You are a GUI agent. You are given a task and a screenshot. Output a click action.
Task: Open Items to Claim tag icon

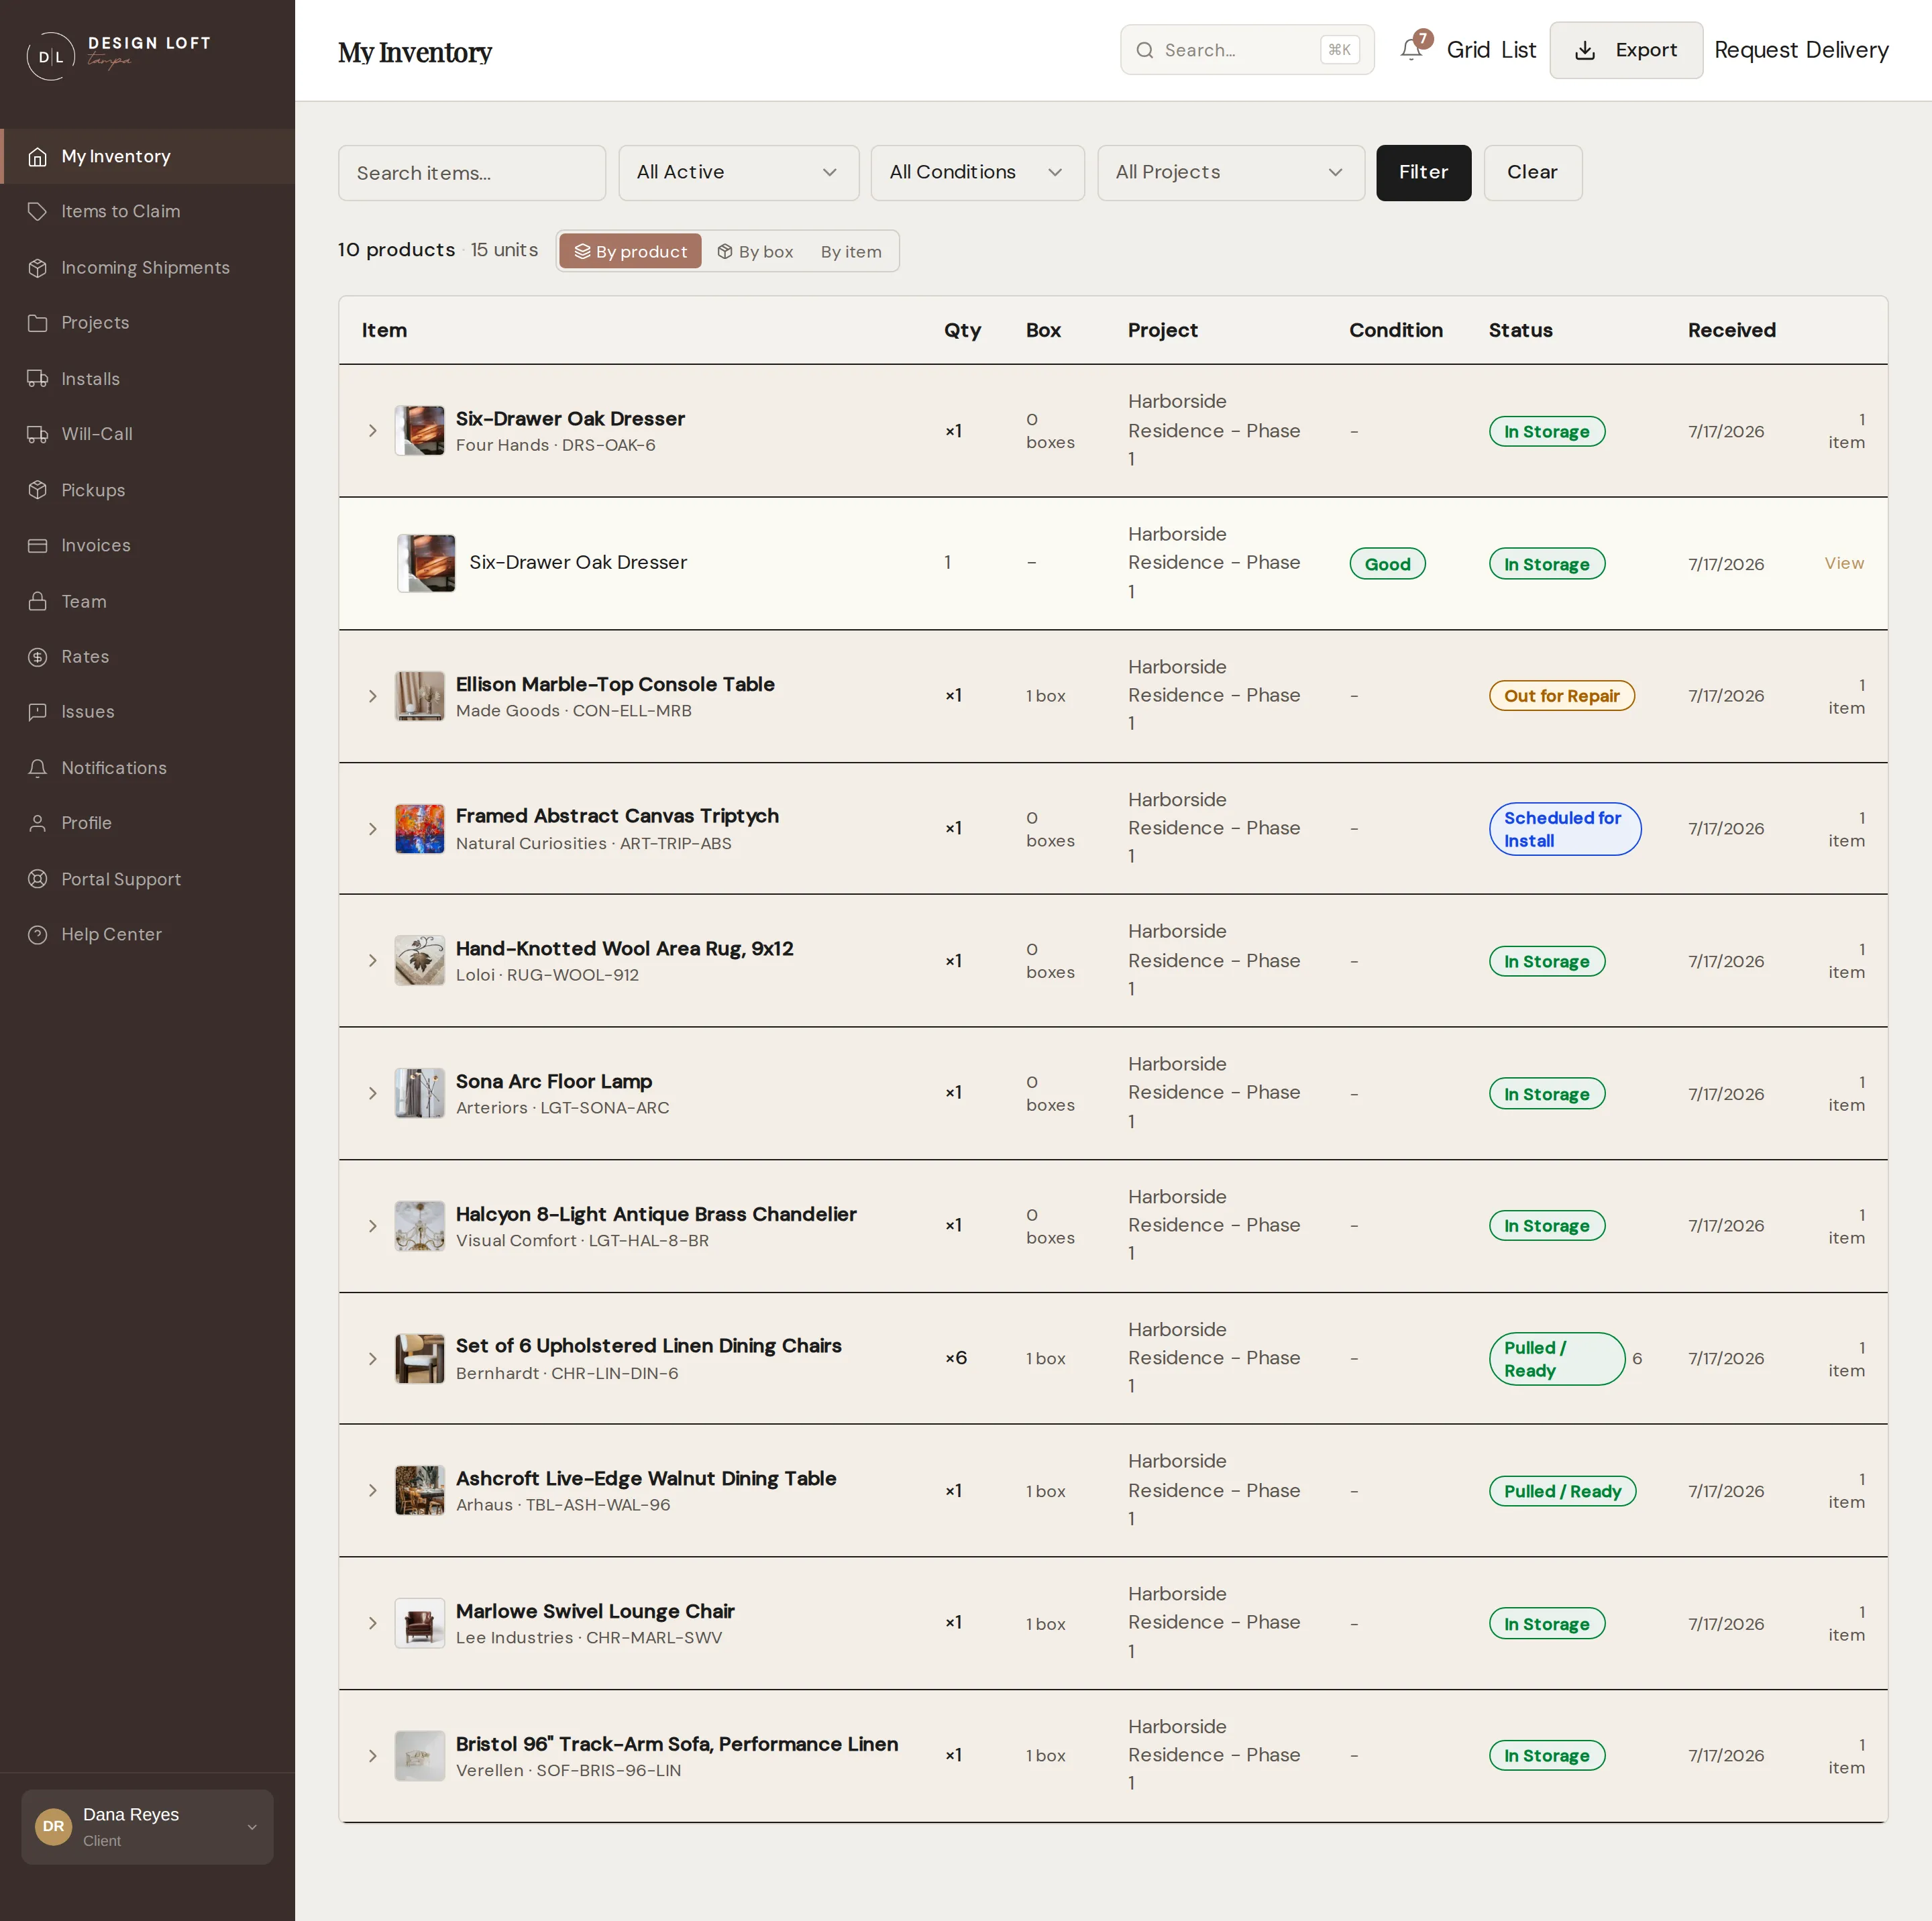click(x=38, y=211)
